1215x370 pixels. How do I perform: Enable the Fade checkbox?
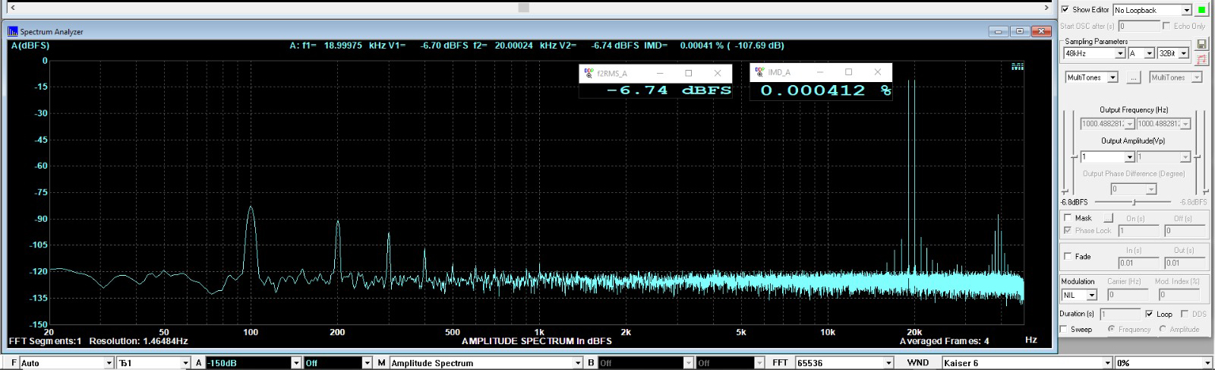(x=1068, y=257)
